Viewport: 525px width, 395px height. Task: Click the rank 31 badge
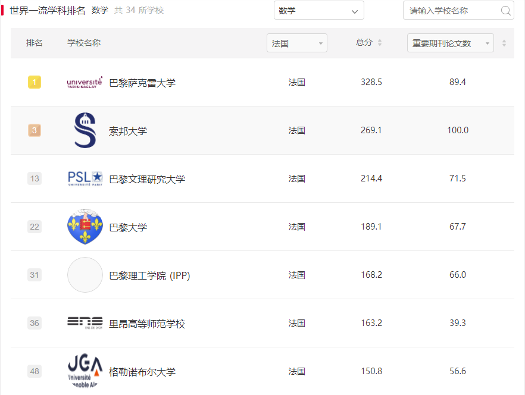coord(35,275)
